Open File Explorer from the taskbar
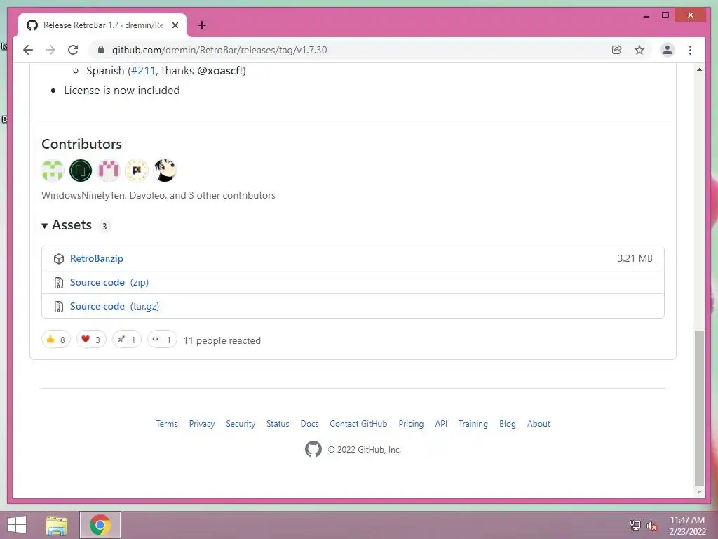 tap(57, 525)
